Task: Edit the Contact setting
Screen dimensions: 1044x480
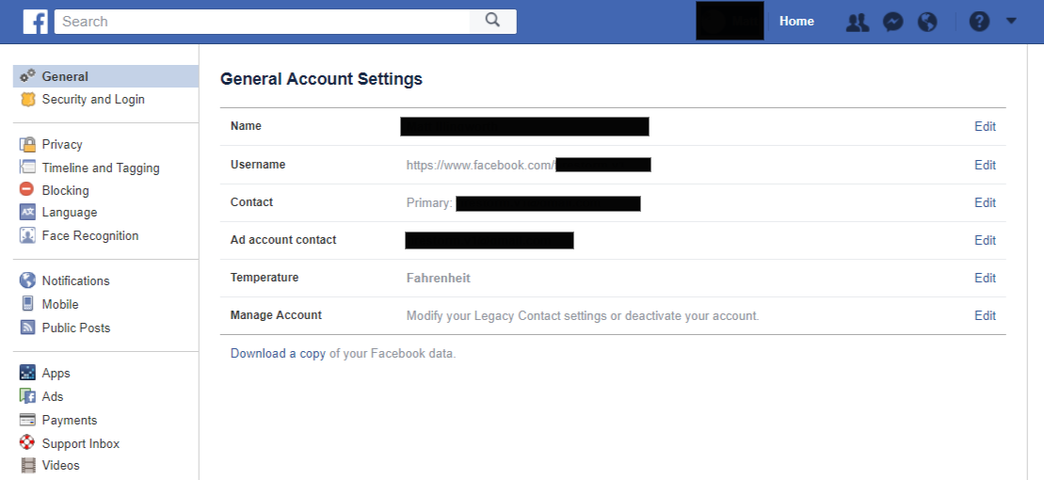Action: [x=985, y=202]
